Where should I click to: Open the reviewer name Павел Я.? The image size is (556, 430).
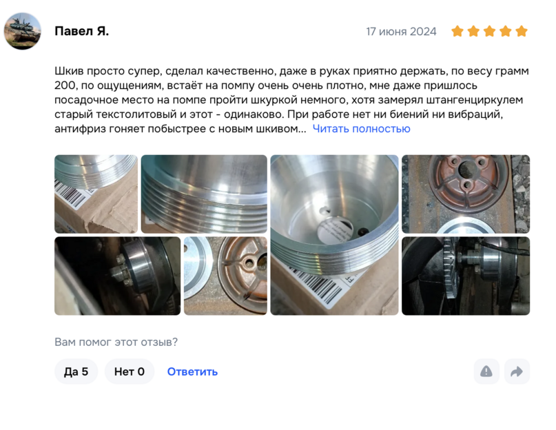click(81, 31)
